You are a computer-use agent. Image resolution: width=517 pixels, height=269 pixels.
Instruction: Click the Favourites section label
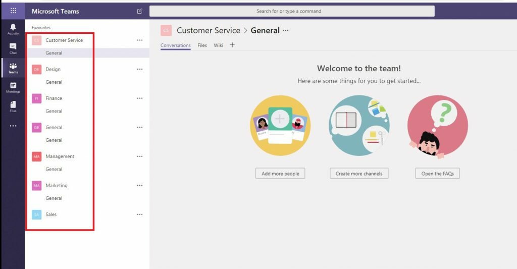point(41,28)
